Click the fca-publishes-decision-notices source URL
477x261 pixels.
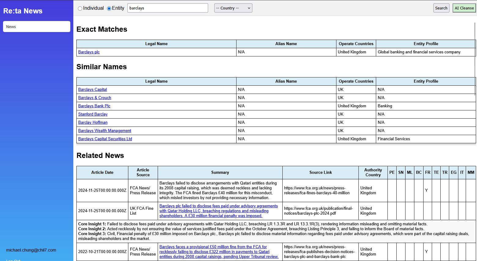tap(319, 252)
